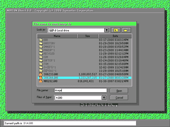Click the Cancel button
This screenshot has width=170, height=127.
pos(119,98)
